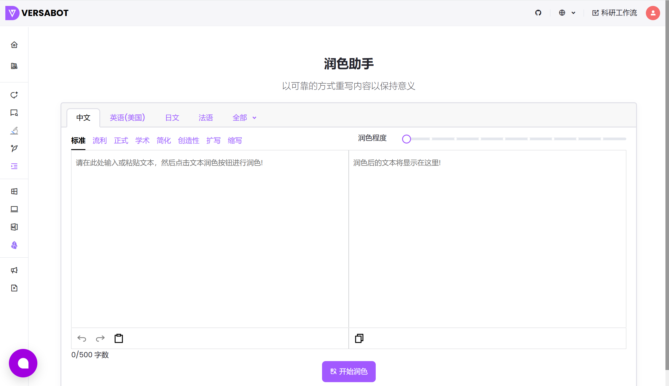Expand the 全部 languages dropdown

pos(244,118)
